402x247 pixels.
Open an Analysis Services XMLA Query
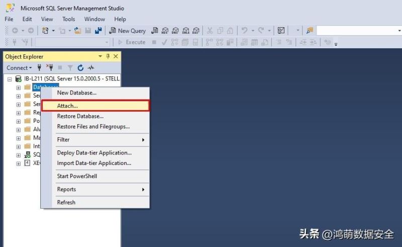185,31
